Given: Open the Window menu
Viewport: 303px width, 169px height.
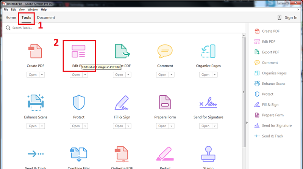Looking at the screenshot, I should [x=33, y=9].
